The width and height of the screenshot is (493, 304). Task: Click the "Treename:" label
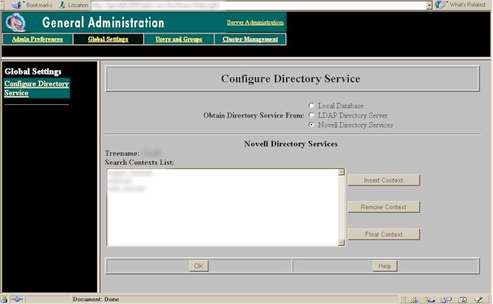tap(122, 154)
